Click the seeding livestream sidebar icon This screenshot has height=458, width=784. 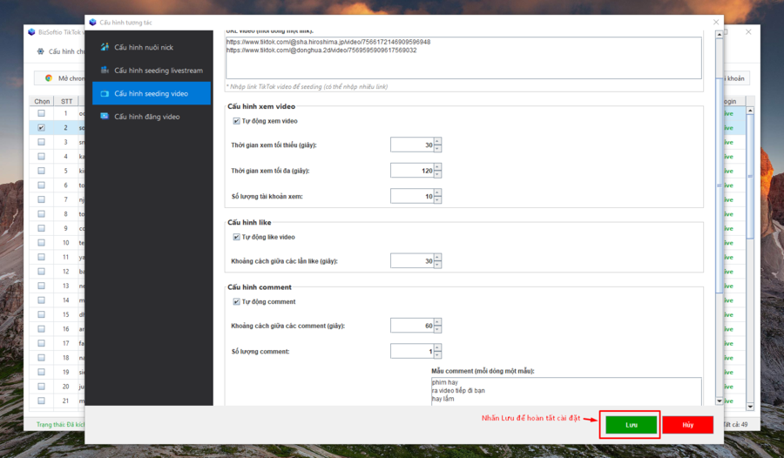105,71
